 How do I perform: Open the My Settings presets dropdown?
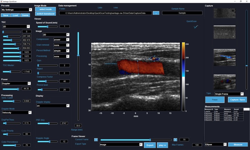point(16,10)
